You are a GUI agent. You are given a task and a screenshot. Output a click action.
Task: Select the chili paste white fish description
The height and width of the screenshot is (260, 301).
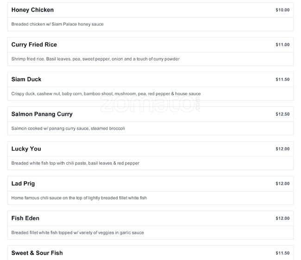[75, 163]
